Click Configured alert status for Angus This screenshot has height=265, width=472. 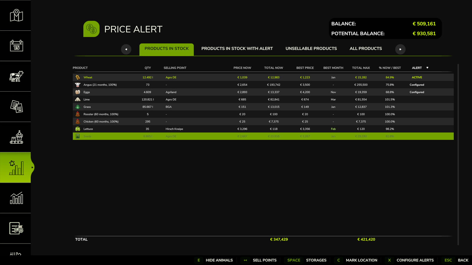[417, 85]
